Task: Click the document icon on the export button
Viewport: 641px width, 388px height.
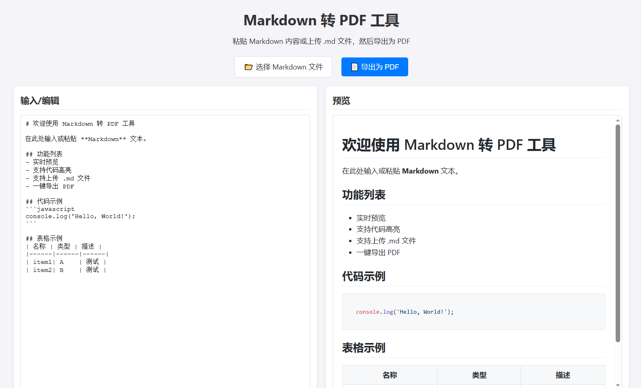Action: [x=354, y=67]
